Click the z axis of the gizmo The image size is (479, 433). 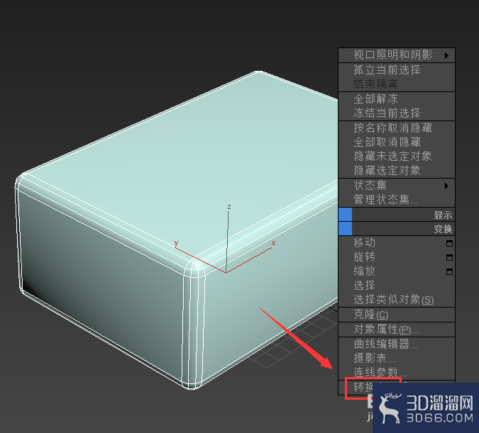[x=228, y=240]
